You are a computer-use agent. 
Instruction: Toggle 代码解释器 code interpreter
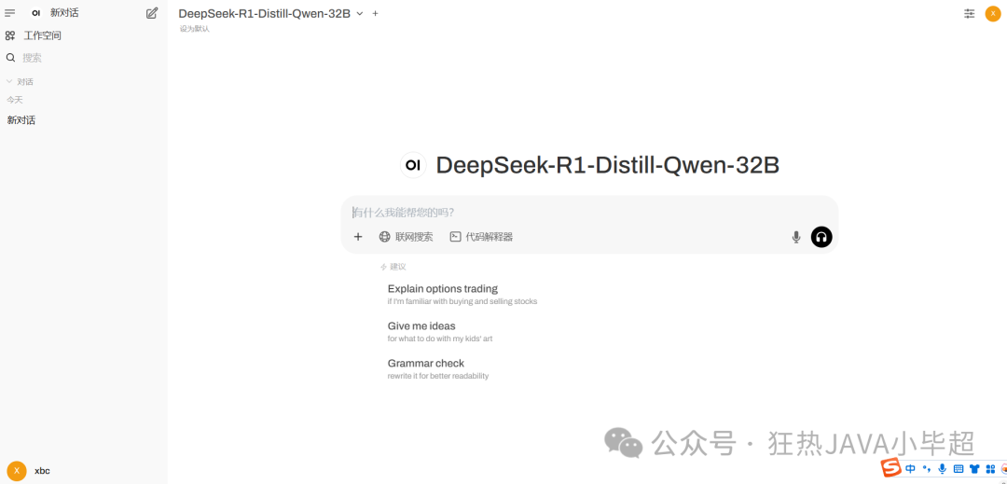point(481,237)
